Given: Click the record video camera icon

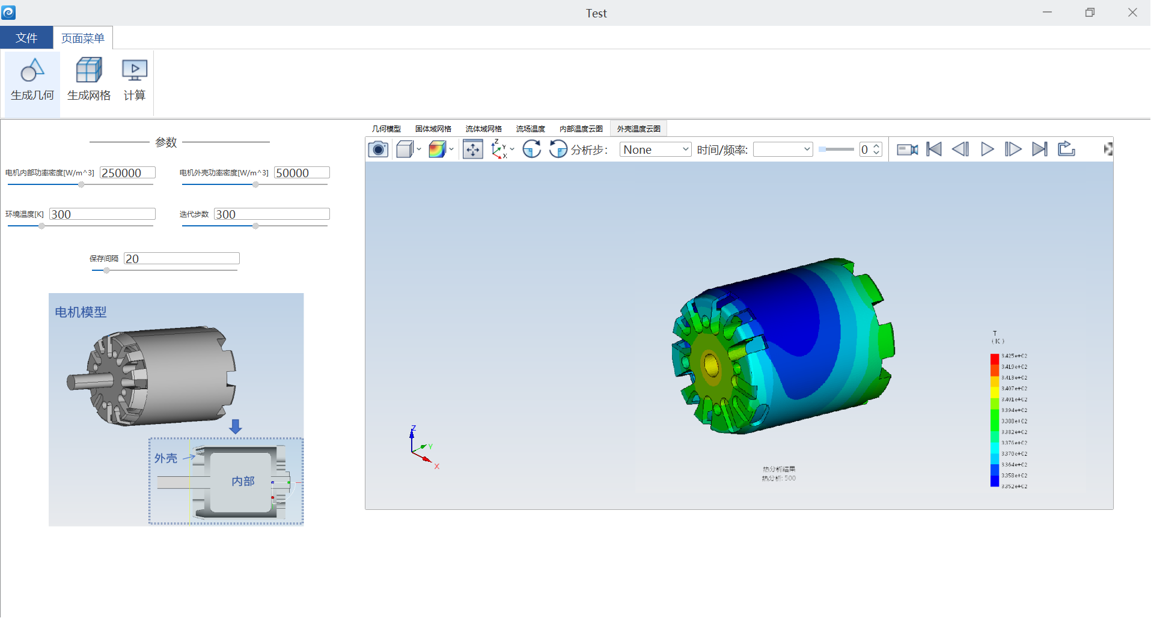Looking at the screenshot, I should coord(907,149).
